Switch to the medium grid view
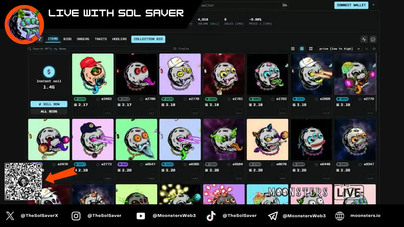The width and height of the screenshot is (404, 227). [x=302, y=49]
